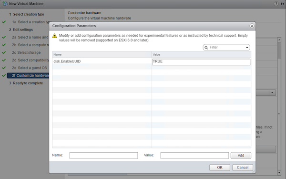Viewport: 286px width, 179px height.
Task: Close the Configuration Parameters dialog with X
Action: click(x=252, y=26)
